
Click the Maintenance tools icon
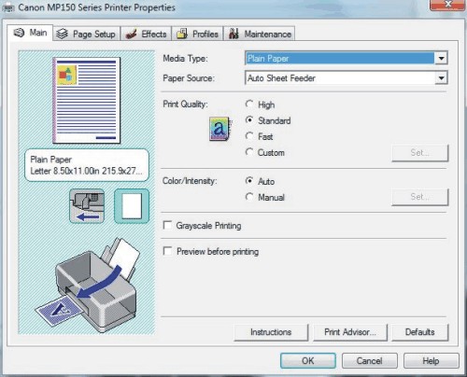tap(233, 34)
